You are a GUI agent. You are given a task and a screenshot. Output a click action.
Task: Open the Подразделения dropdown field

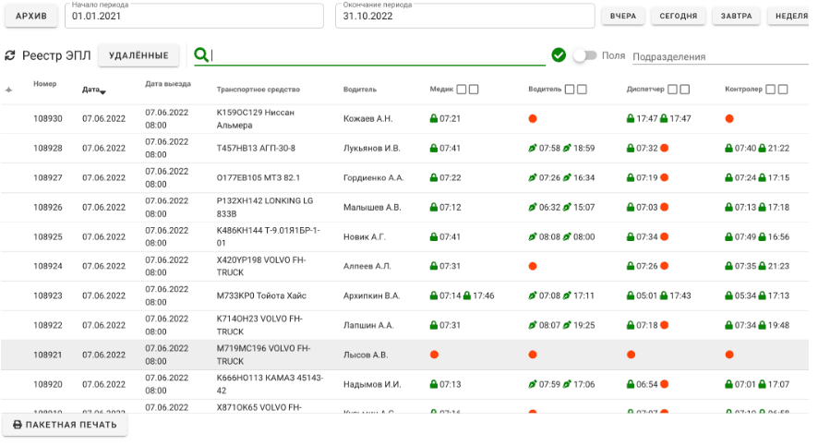[x=720, y=56]
